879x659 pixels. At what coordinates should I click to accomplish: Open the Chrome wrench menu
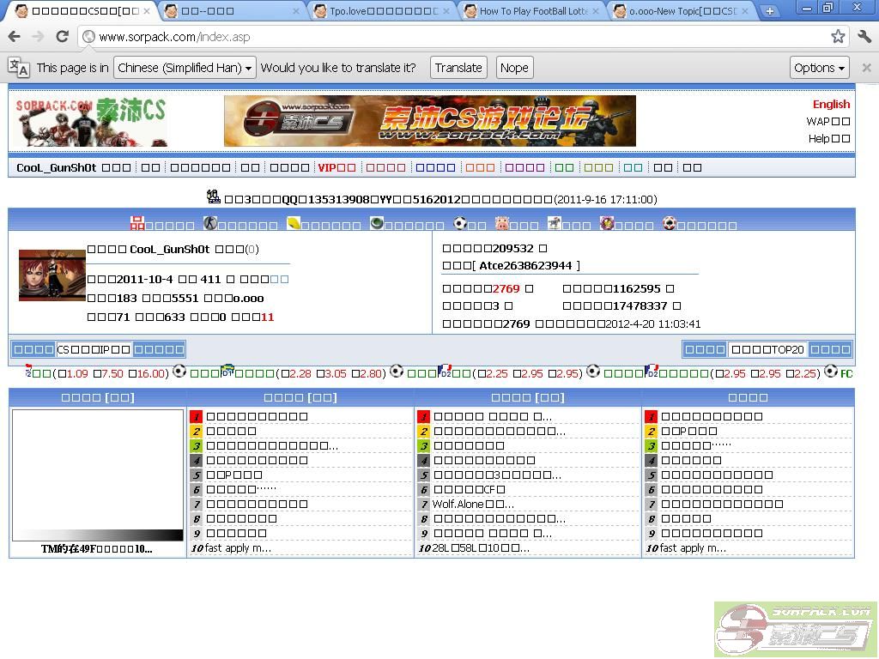[864, 37]
